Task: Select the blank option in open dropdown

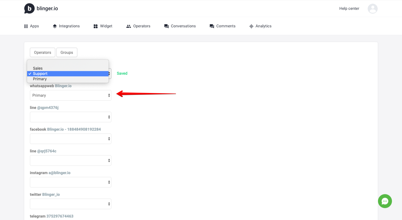Action: click(68, 63)
